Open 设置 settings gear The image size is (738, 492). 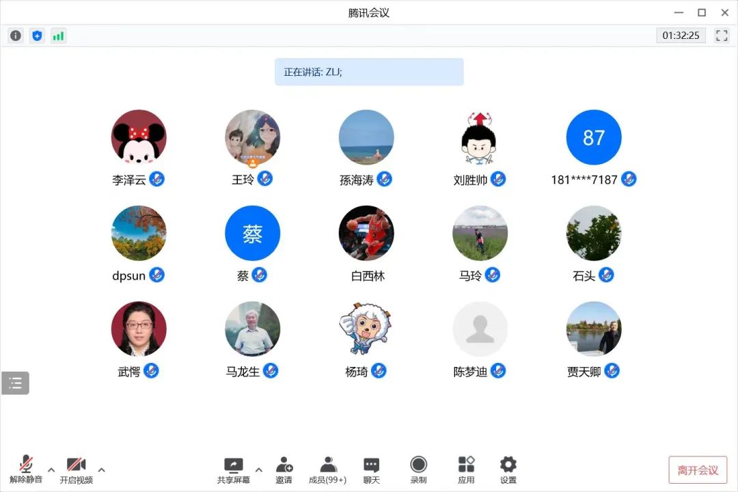tap(508, 470)
